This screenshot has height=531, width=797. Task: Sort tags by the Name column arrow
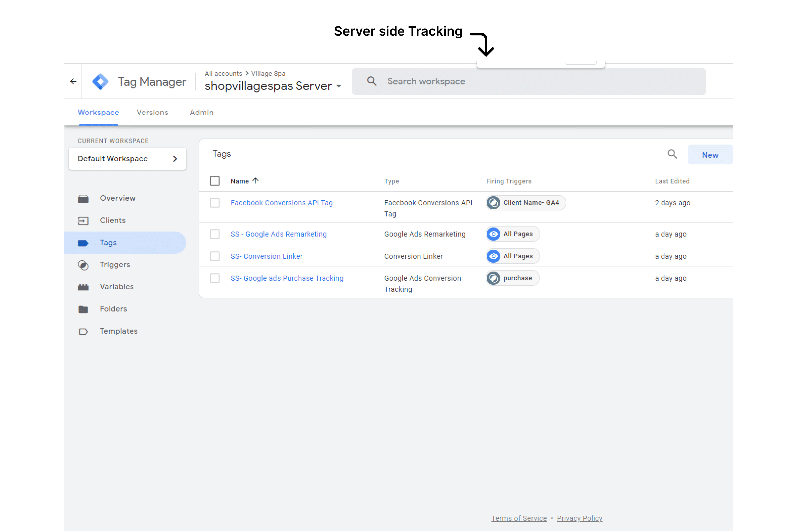click(255, 181)
